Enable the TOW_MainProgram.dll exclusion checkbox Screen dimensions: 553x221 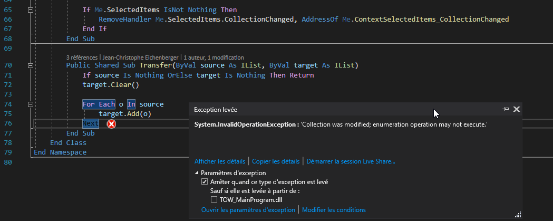pos(214,199)
